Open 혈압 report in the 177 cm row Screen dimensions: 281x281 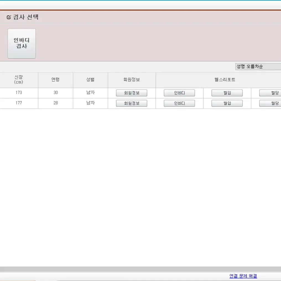tap(227, 103)
